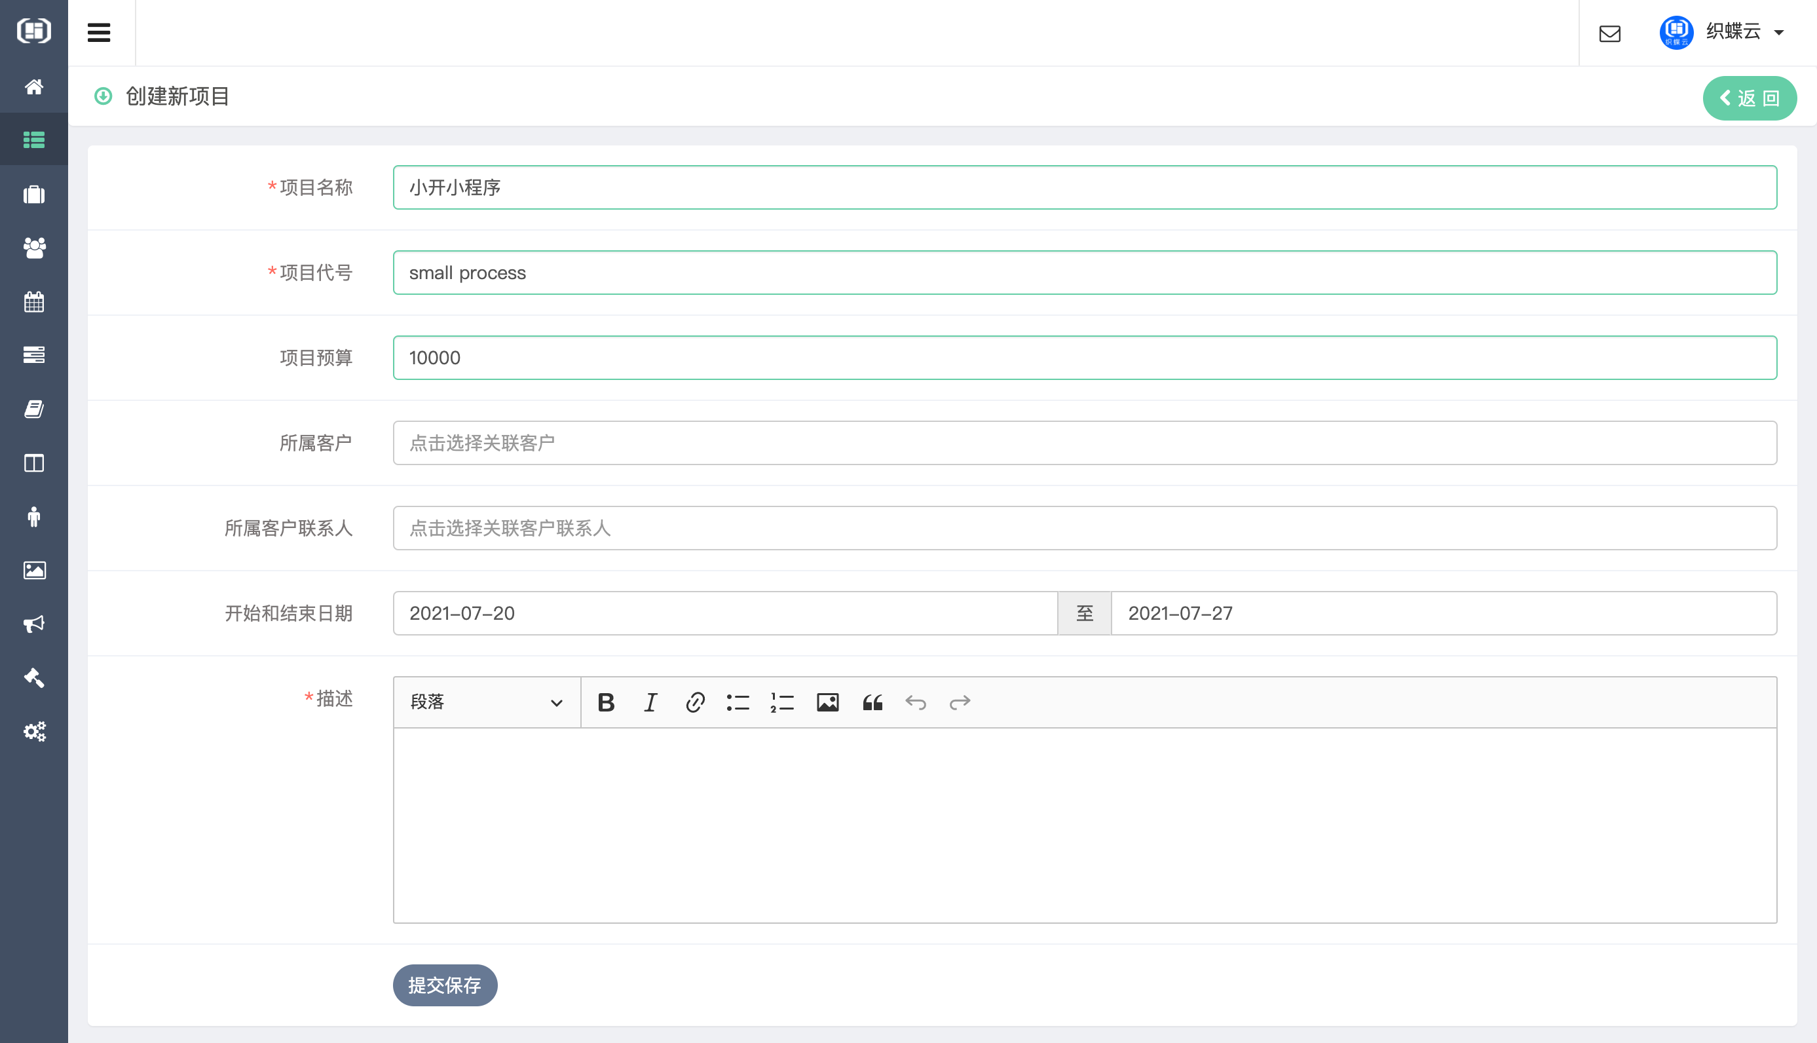
Task: Toggle italic formatting in the description editor
Action: pyautogui.click(x=650, y=702)
